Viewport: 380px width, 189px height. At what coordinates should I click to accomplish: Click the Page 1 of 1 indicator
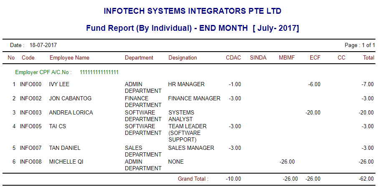tap(360, 45)
